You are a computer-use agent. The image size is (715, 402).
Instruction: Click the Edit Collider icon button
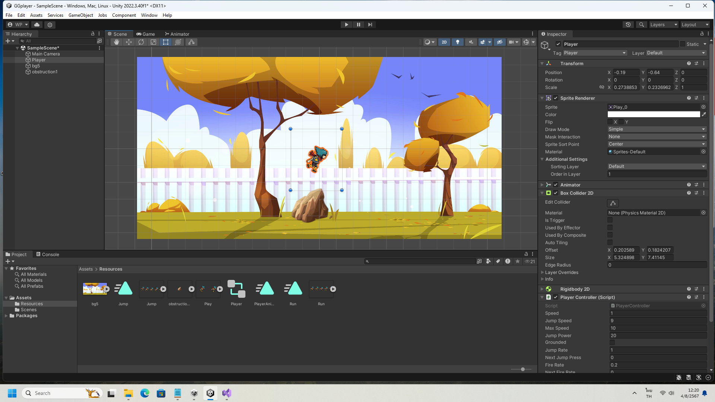[613, 203]
